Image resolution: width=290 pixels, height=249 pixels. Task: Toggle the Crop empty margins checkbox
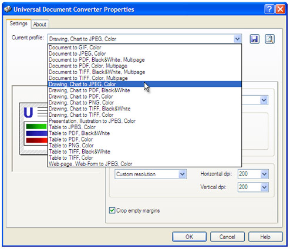click(x=112, y=210)
